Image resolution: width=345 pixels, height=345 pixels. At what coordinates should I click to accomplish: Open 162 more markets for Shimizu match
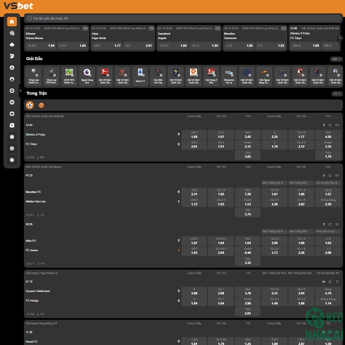click(337, 125)
